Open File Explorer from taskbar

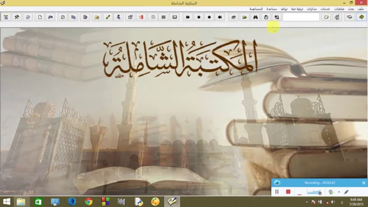[21, 202]
